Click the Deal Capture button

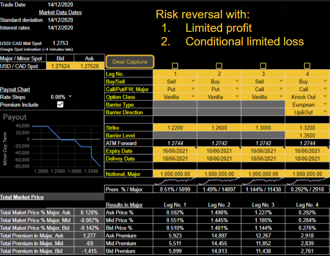point(130,61)
